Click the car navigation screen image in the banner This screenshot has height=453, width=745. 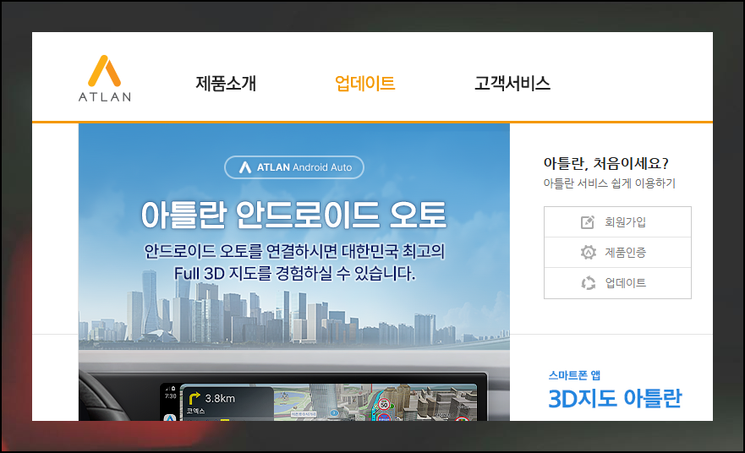pyautogui.click(x=318, y=401)
